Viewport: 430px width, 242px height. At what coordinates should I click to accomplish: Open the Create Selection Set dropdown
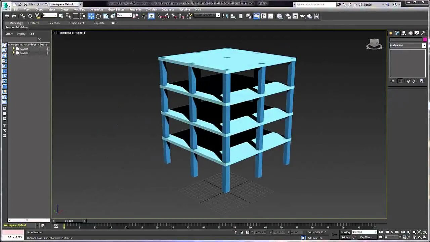[x=207, y=15]
